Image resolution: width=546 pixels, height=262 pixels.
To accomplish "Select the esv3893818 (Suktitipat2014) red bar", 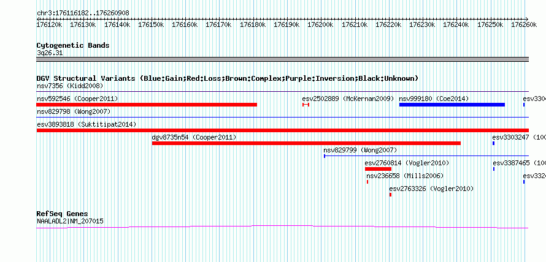I will point(282,130).
